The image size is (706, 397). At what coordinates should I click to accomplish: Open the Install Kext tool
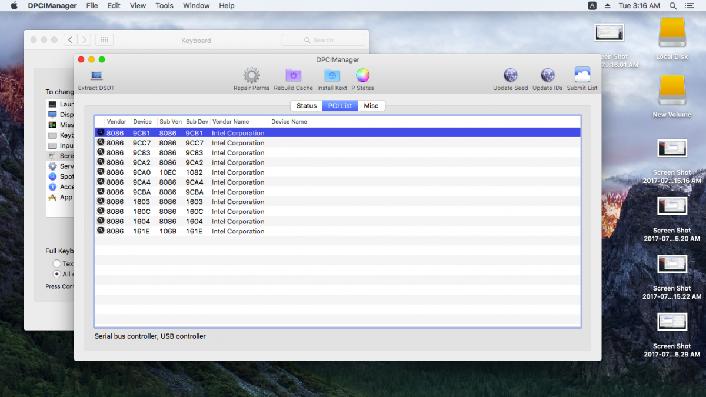pos(332,76)
